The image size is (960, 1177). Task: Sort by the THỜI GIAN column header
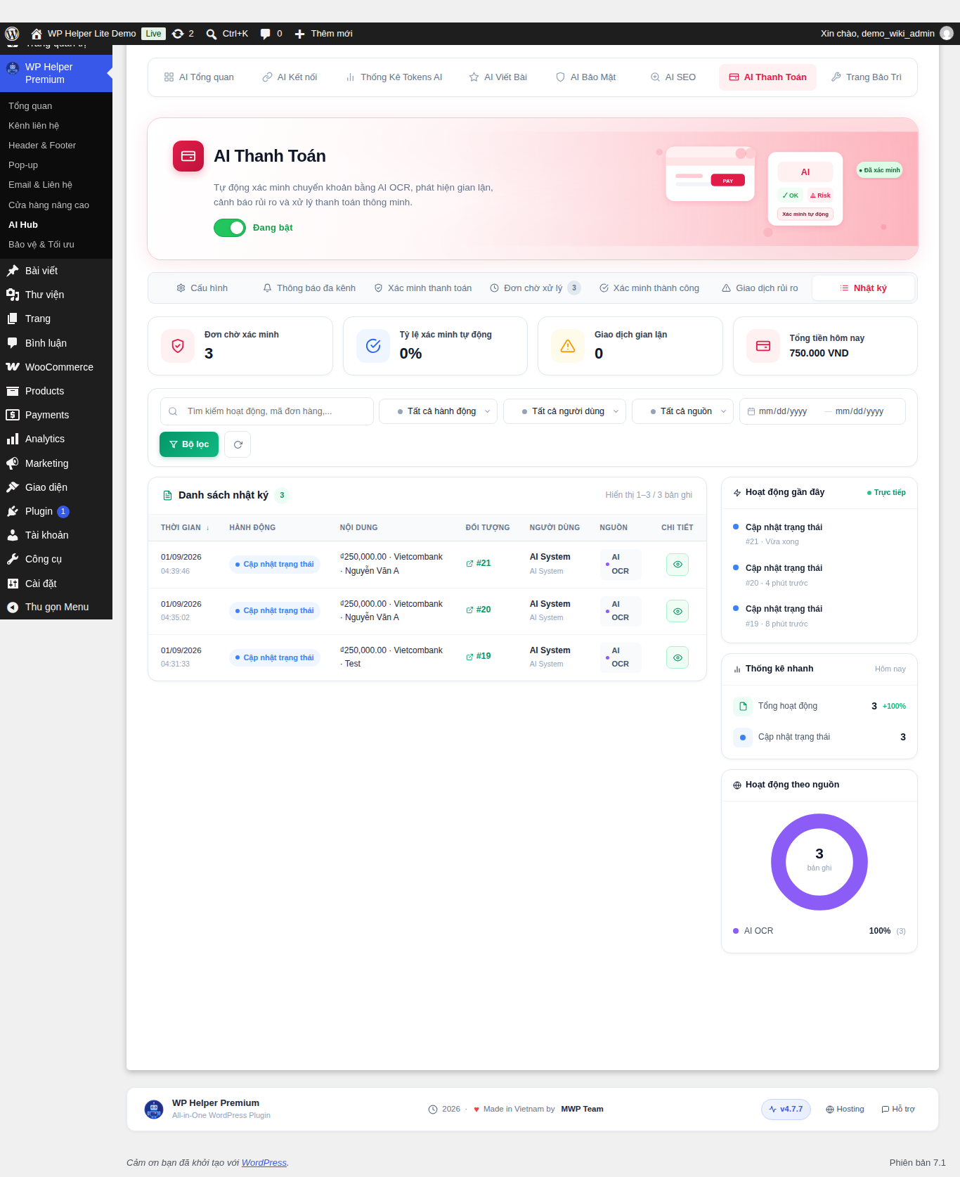click(185, 527)
